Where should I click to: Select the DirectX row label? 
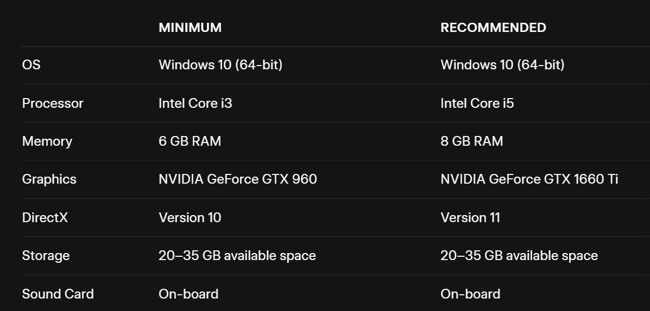[45, 218]
